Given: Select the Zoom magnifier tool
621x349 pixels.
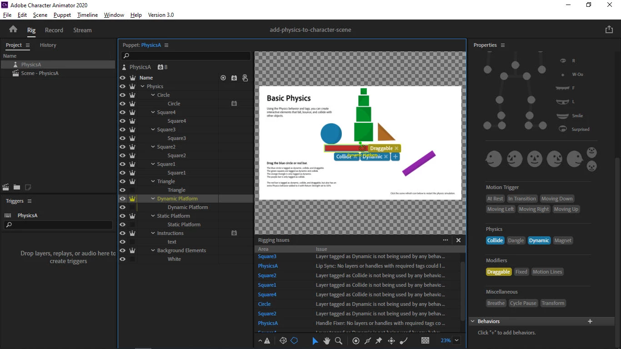Looking at the screenshot, I should (x=338, y=340).
